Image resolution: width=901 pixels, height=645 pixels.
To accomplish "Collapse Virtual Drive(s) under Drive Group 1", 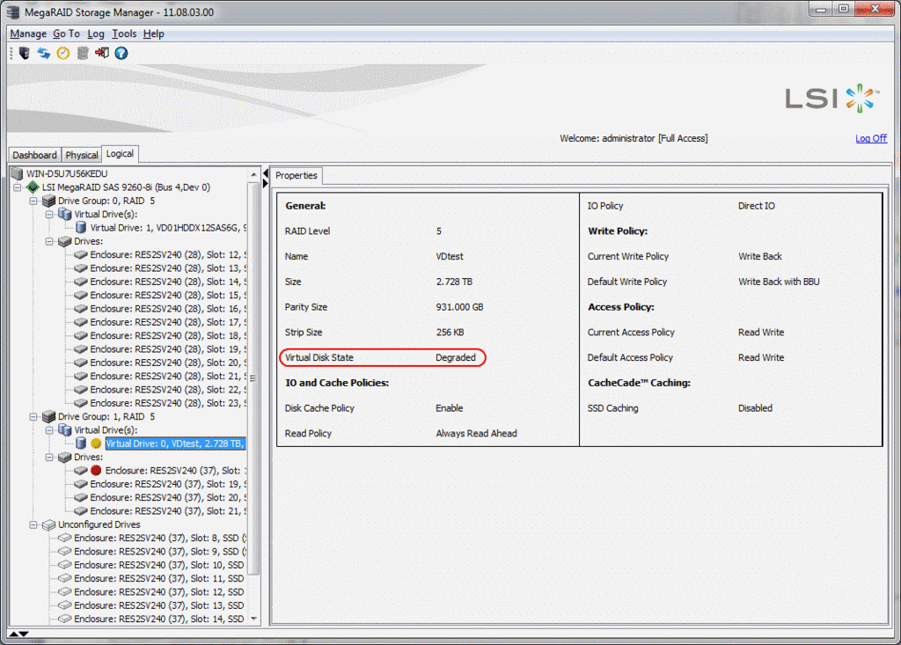I will point(49,430).
